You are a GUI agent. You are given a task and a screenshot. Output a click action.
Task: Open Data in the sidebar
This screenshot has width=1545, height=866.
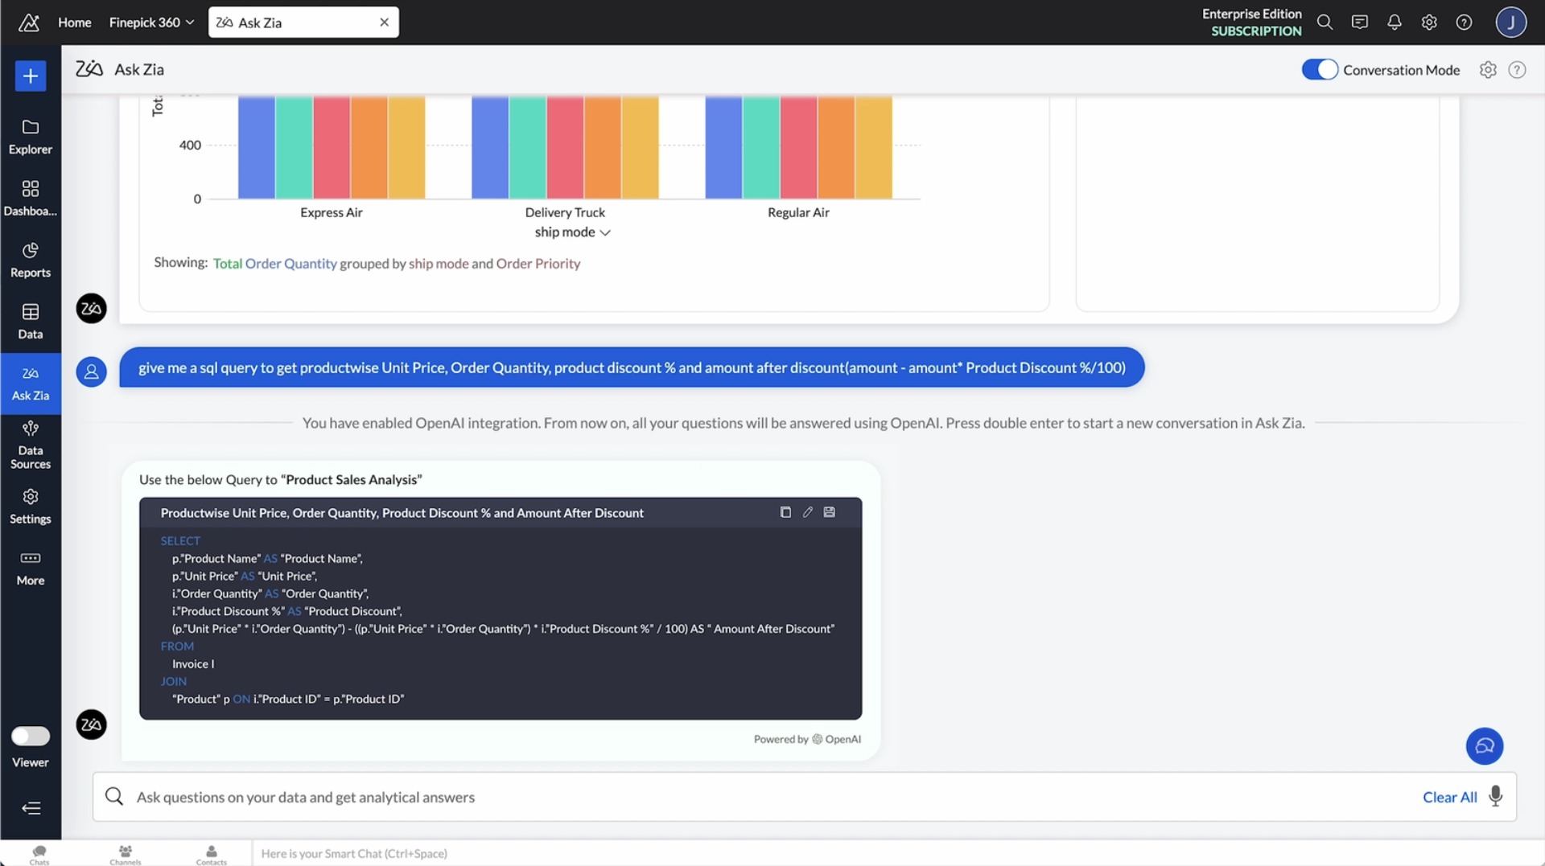[31, 322]
